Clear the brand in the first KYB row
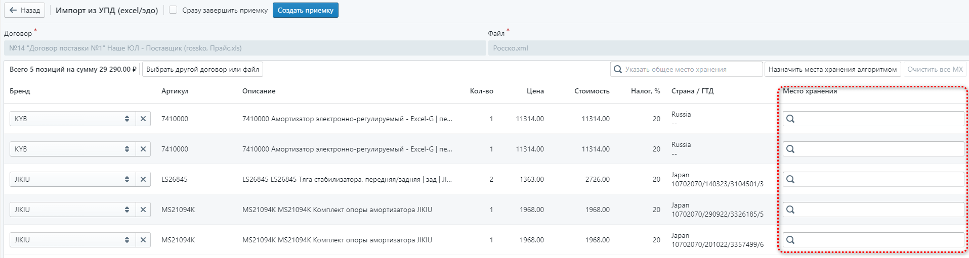Screen dimensions: 969x258 point(143,119)
